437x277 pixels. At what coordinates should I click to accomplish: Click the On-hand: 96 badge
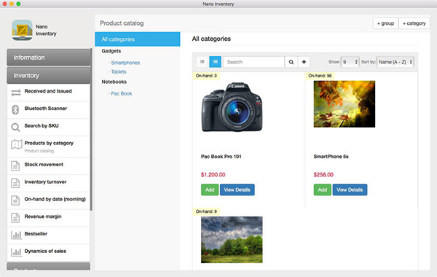tap(320, 76)
